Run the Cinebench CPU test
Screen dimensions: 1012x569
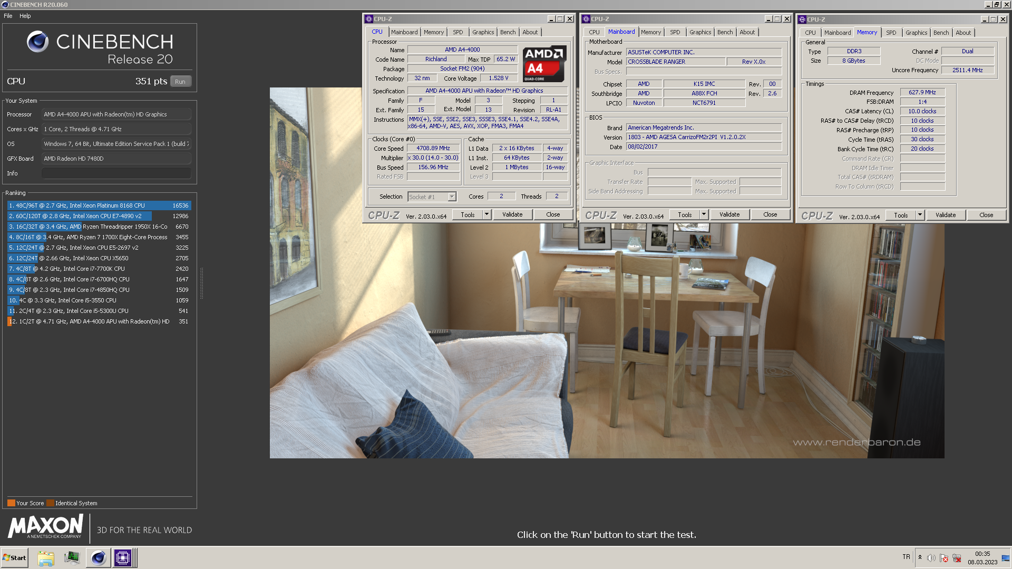(x=180, y=82)
